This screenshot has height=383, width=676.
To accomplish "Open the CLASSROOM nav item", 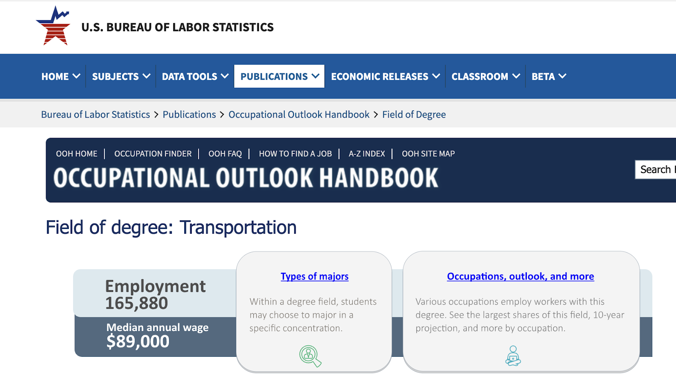I will (x=480, y=77).
